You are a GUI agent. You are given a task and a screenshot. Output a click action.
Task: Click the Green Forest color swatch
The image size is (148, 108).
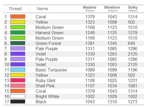point(18,43)
